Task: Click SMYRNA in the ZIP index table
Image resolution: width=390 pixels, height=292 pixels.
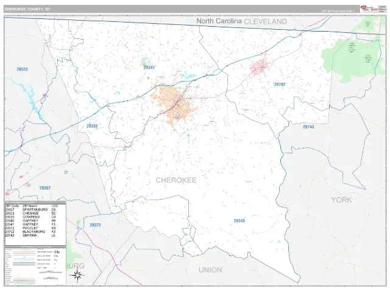Action: click(30, 235)
